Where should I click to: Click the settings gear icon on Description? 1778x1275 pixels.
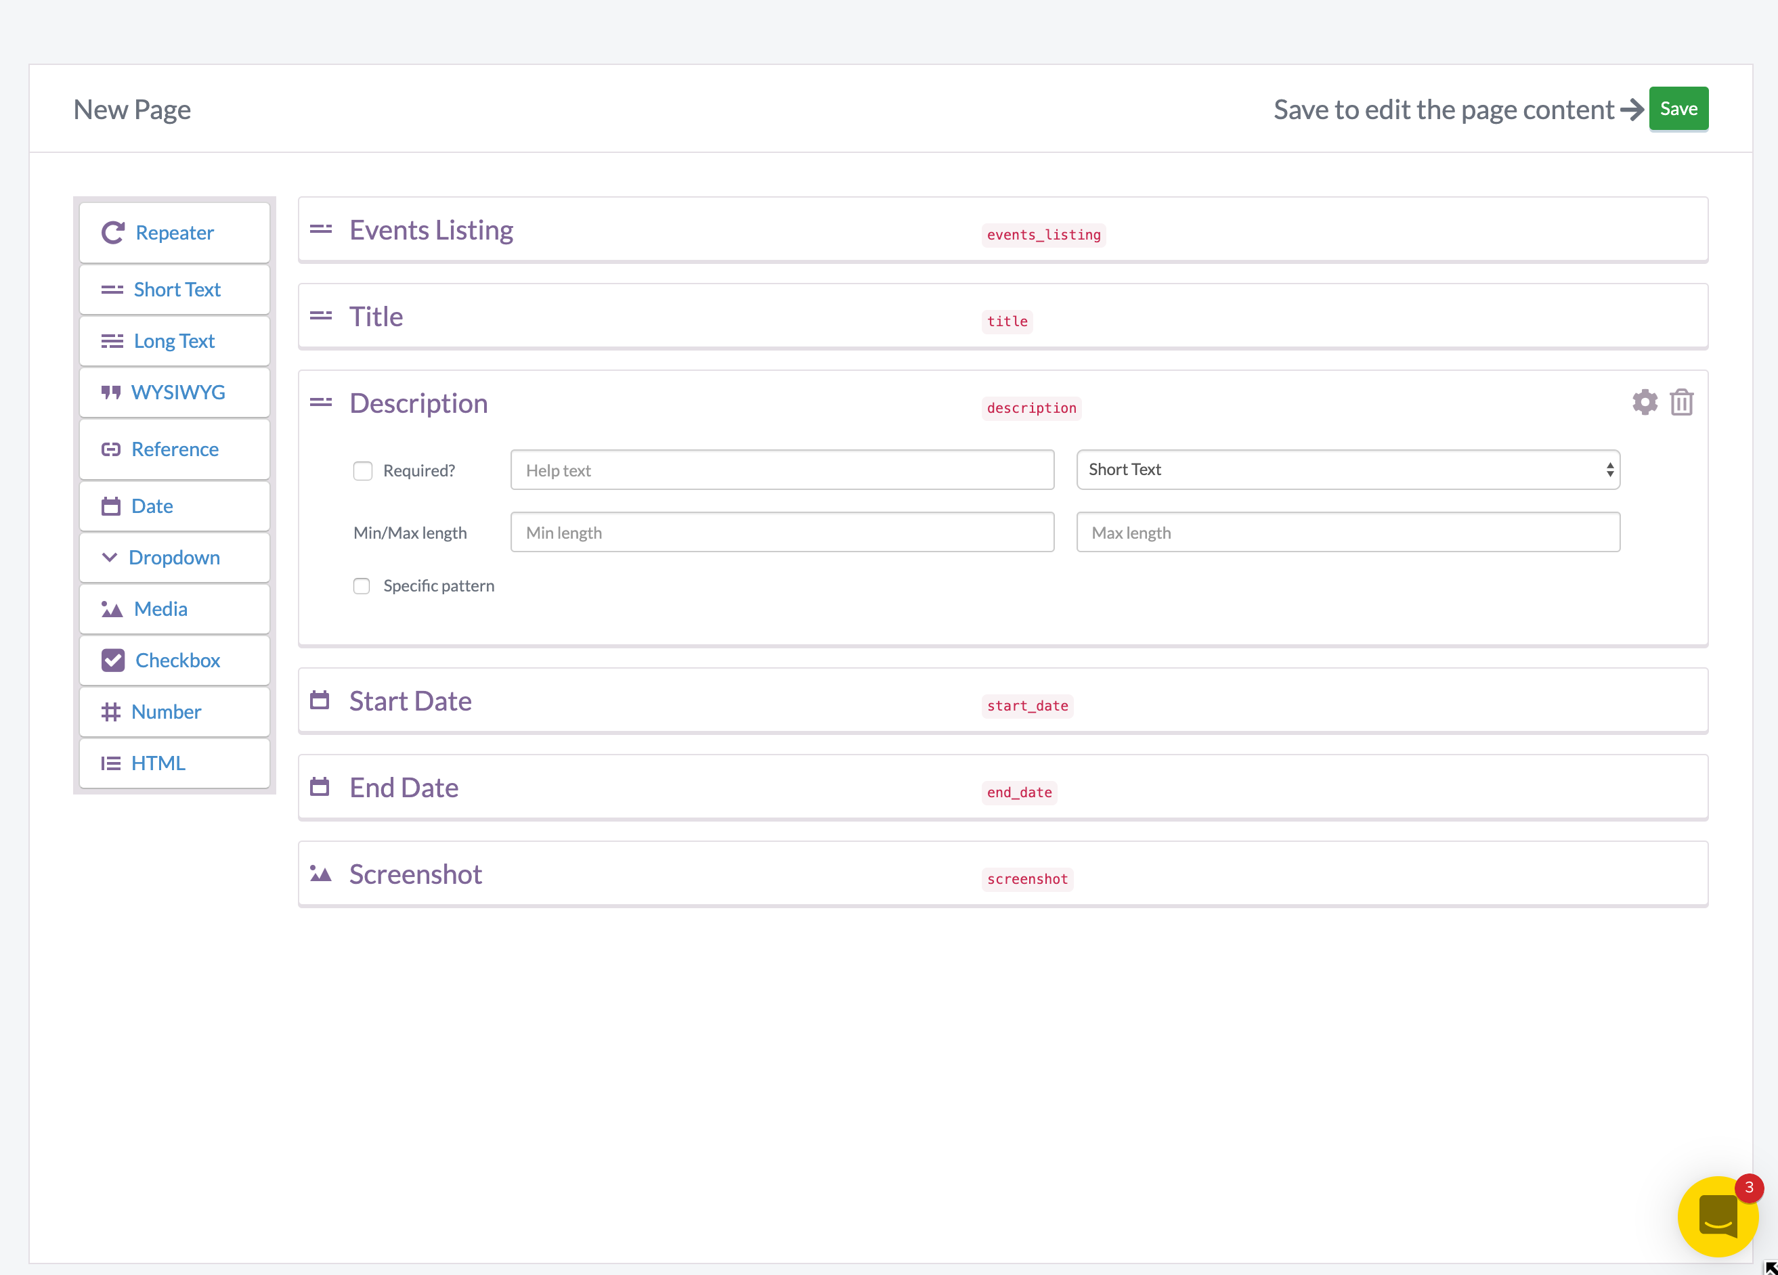[1644, 401]
